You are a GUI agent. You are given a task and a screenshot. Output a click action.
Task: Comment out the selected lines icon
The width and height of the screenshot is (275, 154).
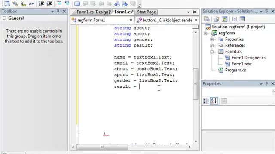[x=59, y=3]
